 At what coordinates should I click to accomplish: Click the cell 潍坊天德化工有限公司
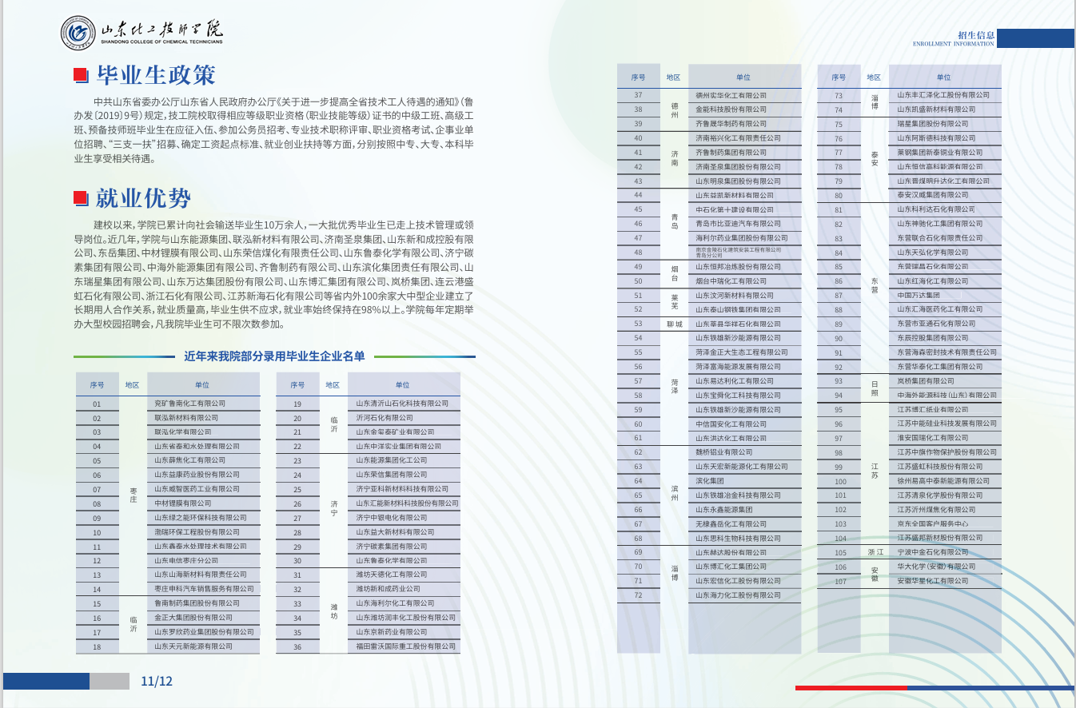[x=391, y=575]
